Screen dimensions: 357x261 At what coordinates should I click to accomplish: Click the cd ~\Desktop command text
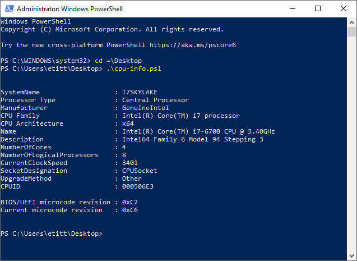[x=118, y=61]
